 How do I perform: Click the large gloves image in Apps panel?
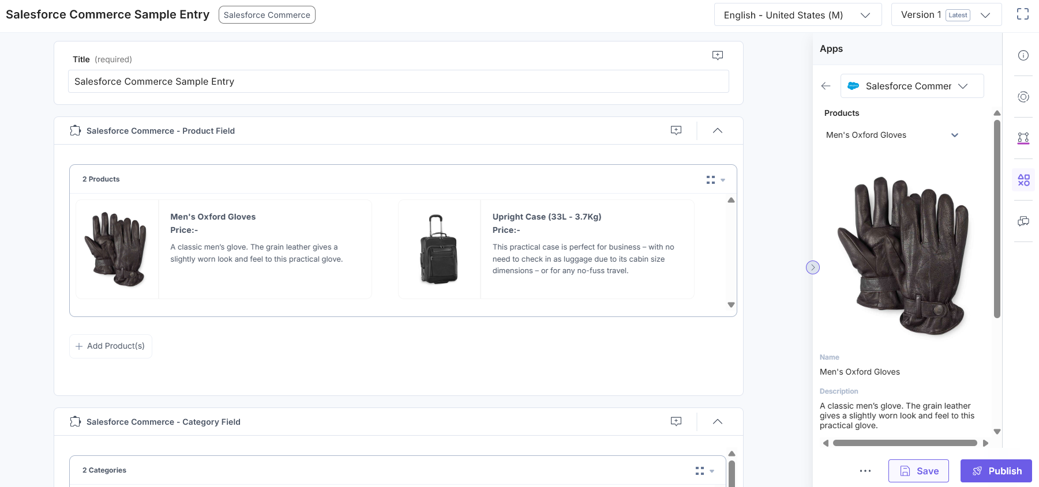click(903, 255)
